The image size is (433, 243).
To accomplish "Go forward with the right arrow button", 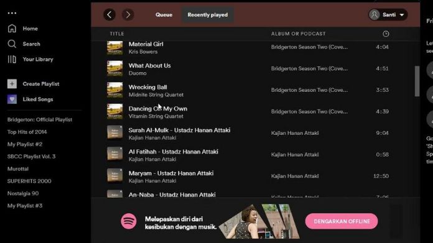I will pos(128,15).
